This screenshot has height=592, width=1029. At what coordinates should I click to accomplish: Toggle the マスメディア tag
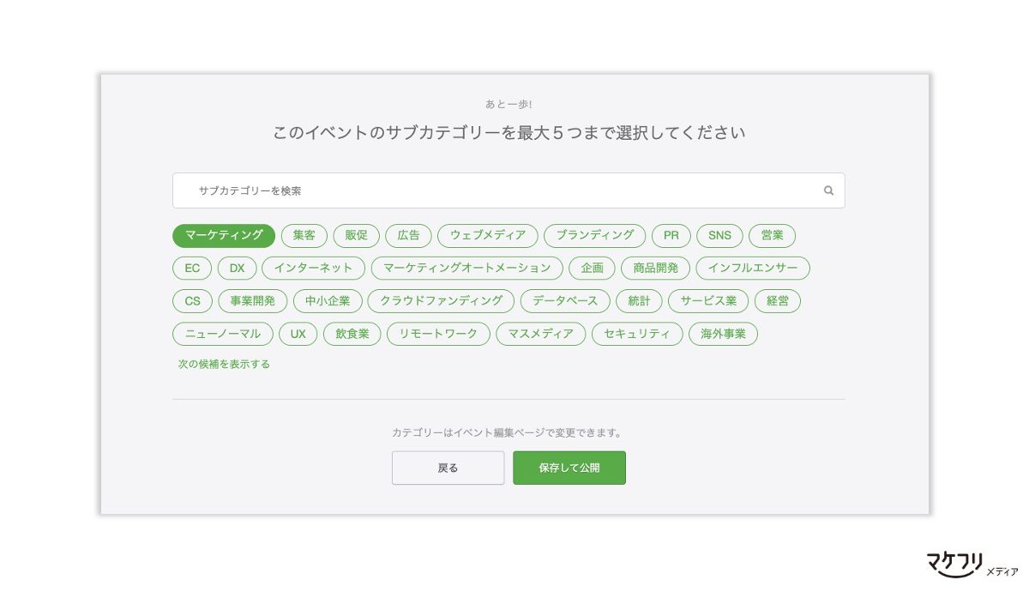[x=541, y=334]
